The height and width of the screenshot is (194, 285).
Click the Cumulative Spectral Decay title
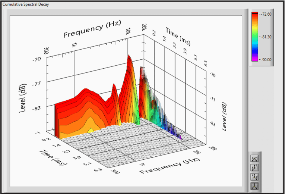(x=25, y=4)
